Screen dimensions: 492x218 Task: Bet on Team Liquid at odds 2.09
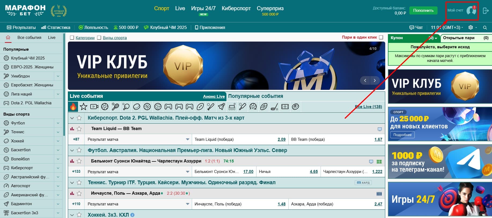pos(282,139)
